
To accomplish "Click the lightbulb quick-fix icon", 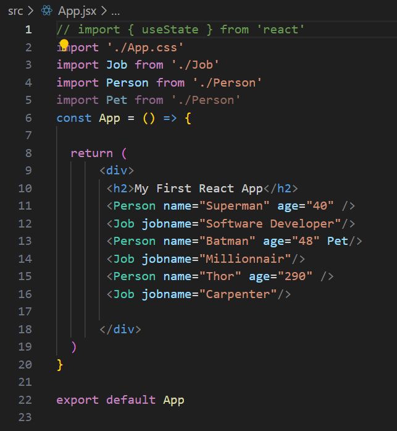I will point(64,45).
